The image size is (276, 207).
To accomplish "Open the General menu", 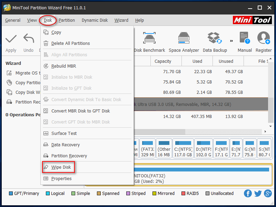I will pos(13,20).
